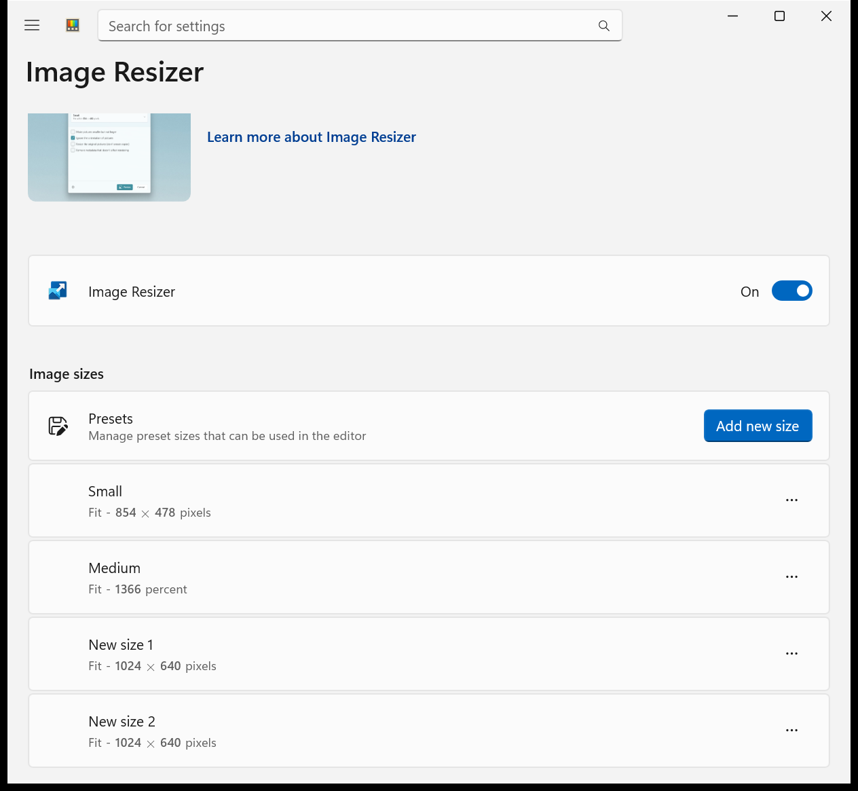Open Learn more about Image Resizer link
Viewport: 858px width, 791px height.
(312, 137)
